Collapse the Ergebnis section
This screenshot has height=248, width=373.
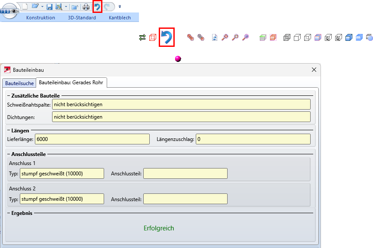point(9,213)
